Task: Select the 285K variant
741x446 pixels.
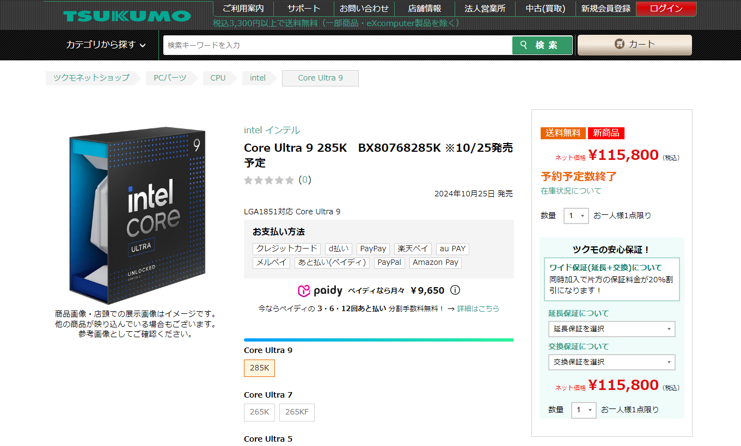Action: (259, 368)
